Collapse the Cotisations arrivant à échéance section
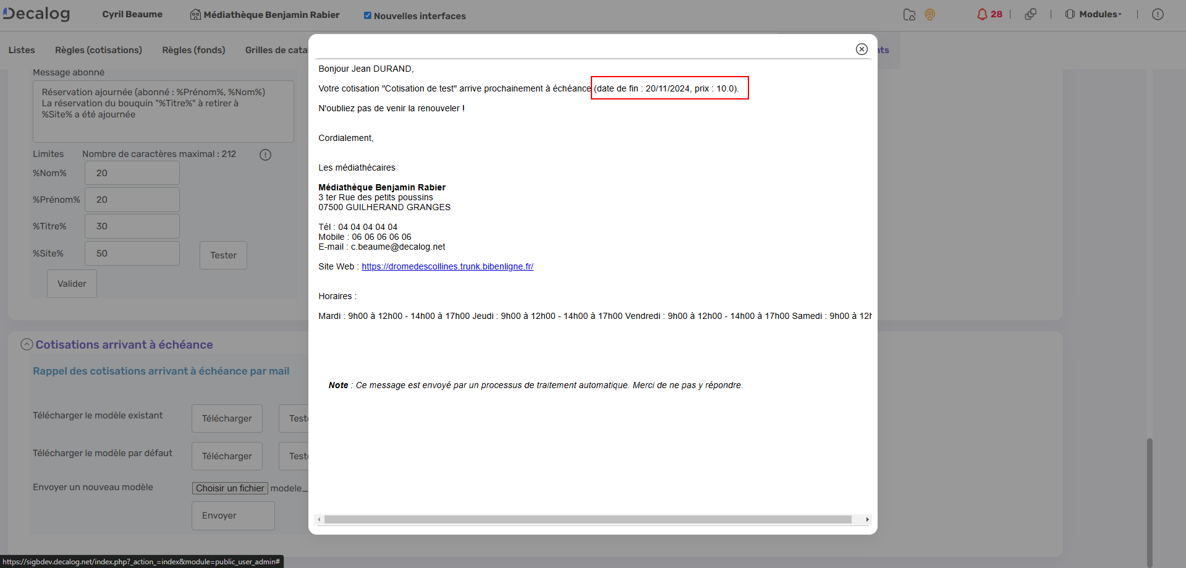Screen dimensions: 1186x568 pos(26,344)
